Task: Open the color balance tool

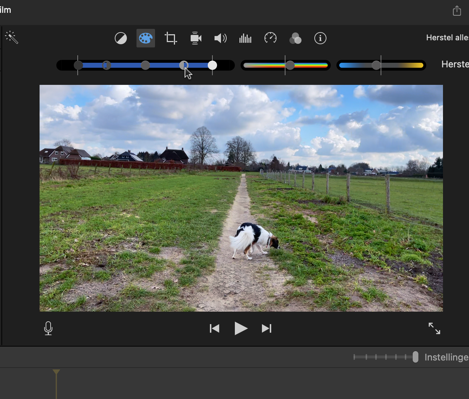Action: [121, 38]
